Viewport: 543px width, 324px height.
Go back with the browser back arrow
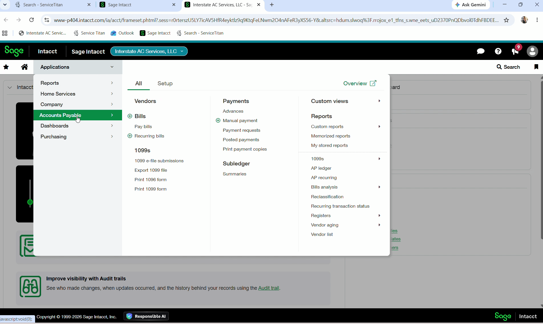(6, 20)
